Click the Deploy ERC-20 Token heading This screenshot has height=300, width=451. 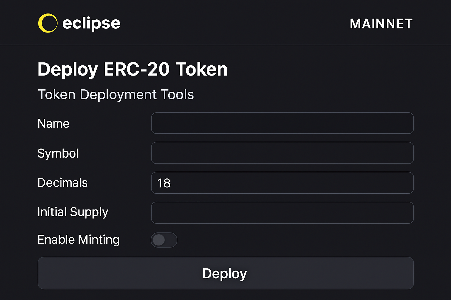tap(132, 69)
